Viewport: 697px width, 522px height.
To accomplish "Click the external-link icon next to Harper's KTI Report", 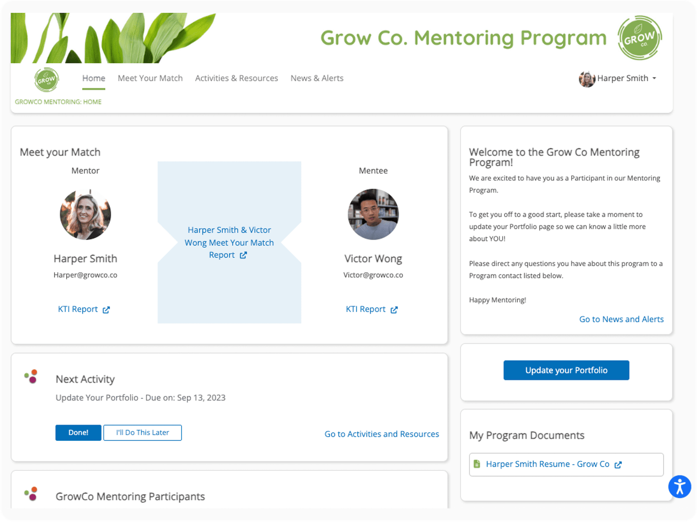I will (106, 309).
